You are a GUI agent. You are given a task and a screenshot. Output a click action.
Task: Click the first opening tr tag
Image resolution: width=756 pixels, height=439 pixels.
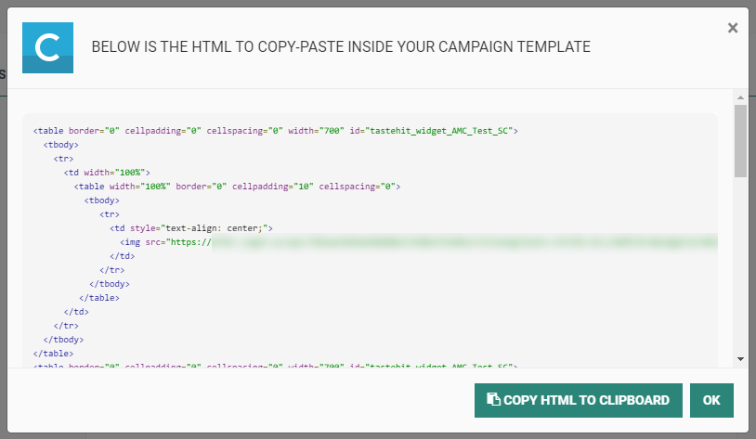63,159
